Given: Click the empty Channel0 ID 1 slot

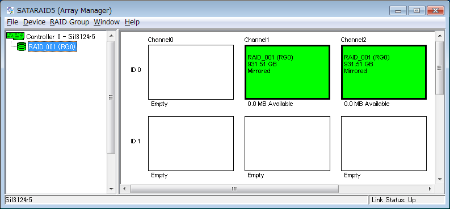Looking at the screenshot, I should click(191, 143).
